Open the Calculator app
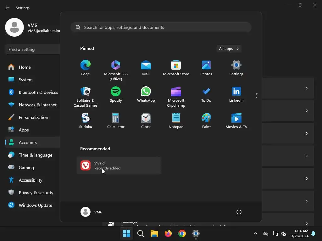 116,121
